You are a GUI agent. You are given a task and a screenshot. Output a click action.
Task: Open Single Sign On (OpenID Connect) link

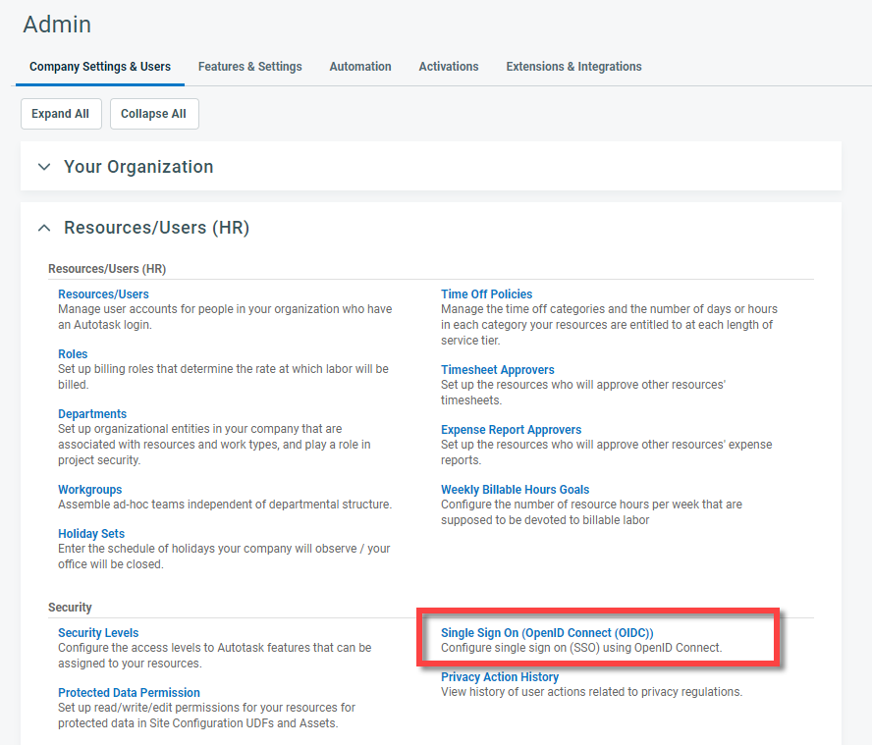(x=547, y=633)
